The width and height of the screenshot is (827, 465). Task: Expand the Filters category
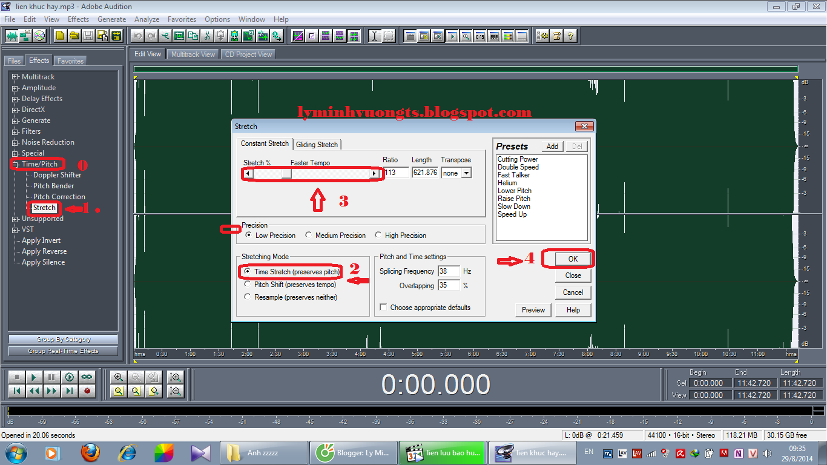[x=15, y=131]
